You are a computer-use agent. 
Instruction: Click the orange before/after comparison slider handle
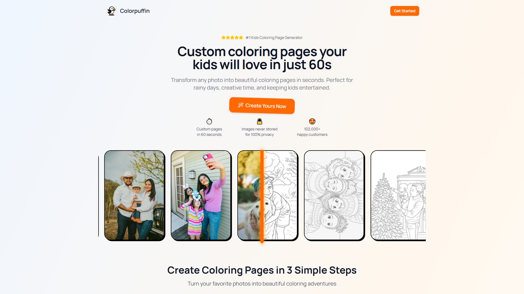pos(262,196)
